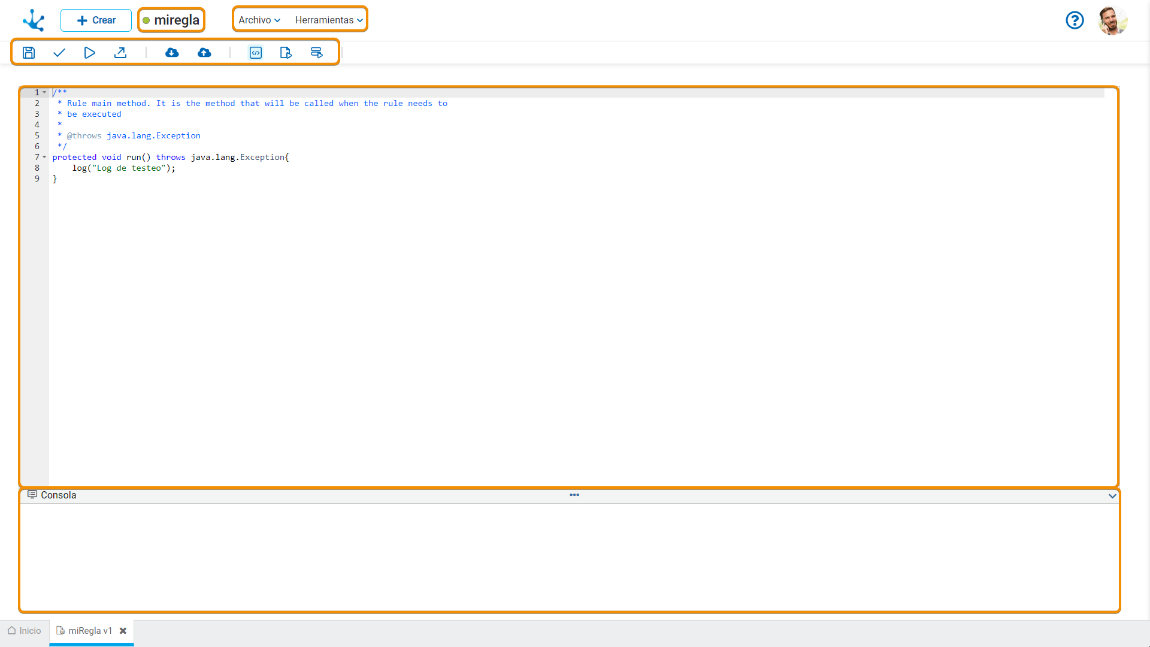The height and width of the screenshot is (647, 1150).
Task: Click the Export rule icon
Action: (x=121, y=52)
